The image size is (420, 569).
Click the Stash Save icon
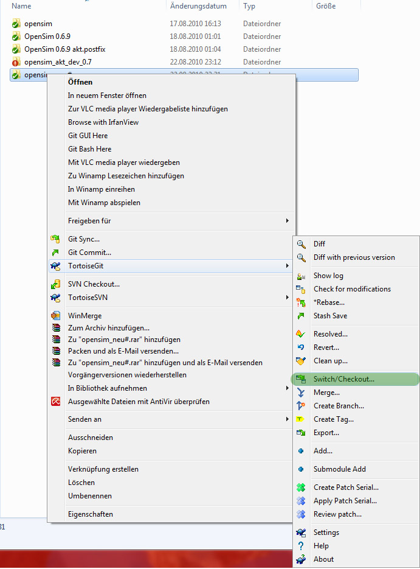pyautogui.click(x=301, y=316)
